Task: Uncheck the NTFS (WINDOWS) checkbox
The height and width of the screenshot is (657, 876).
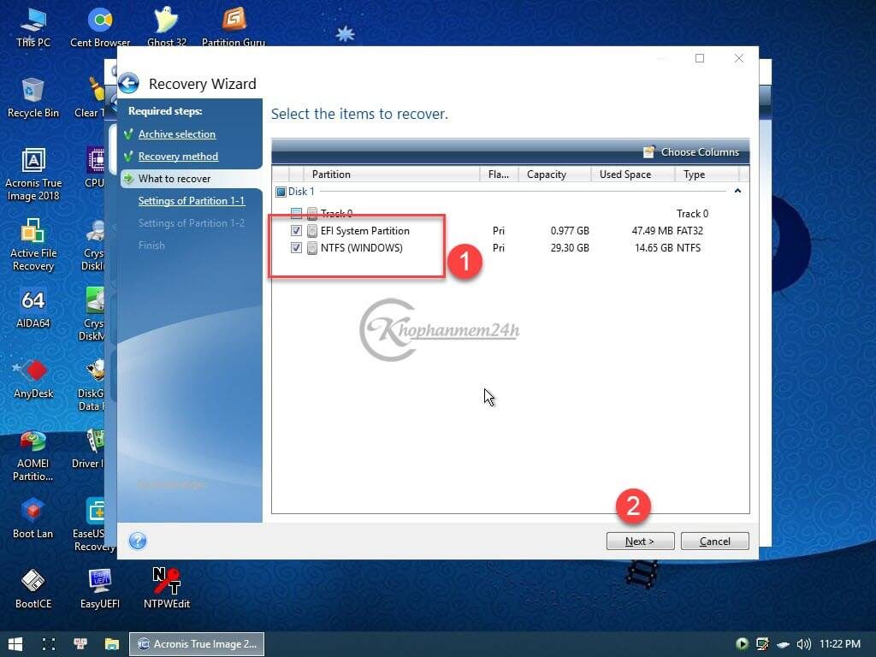Action: tap(296, 248)
